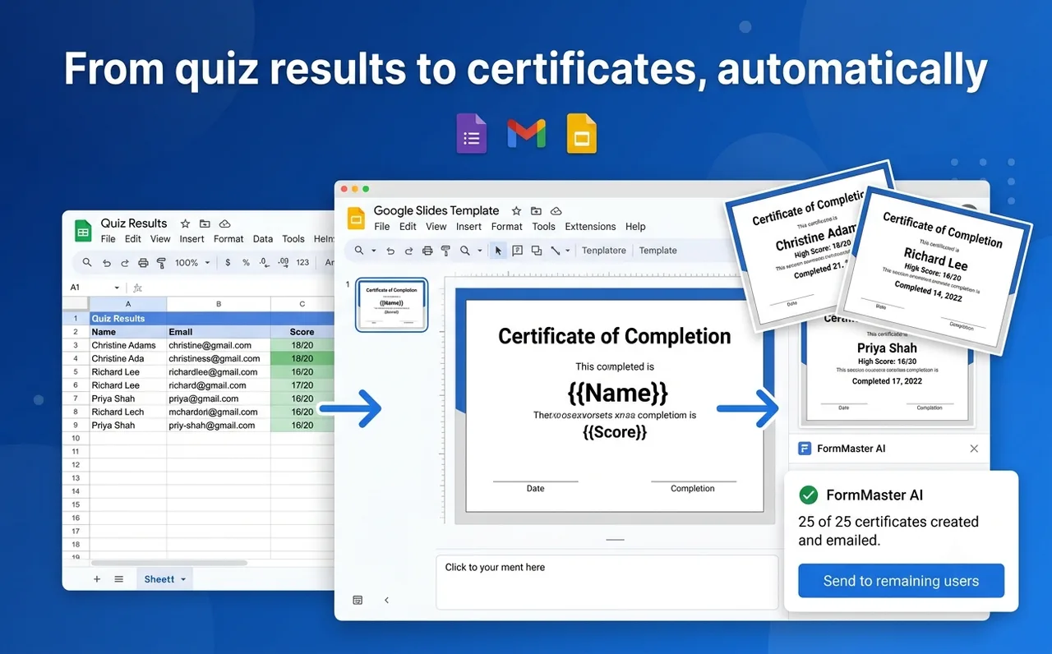The height and width of the screenshot is (654, 1052).
Task: Click the speaker notes field in Slides
Action: coord(607,583)
